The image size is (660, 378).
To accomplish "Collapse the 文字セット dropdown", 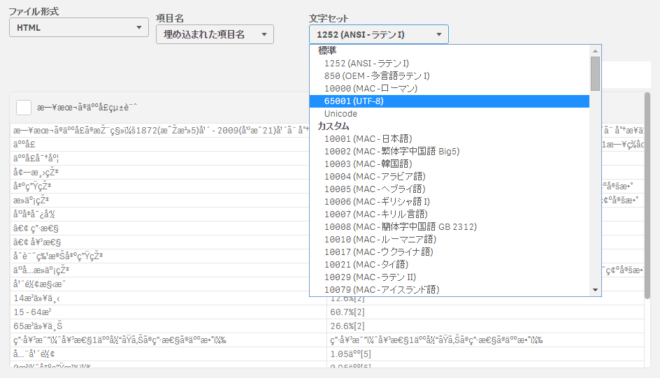I will pos(378,34).
